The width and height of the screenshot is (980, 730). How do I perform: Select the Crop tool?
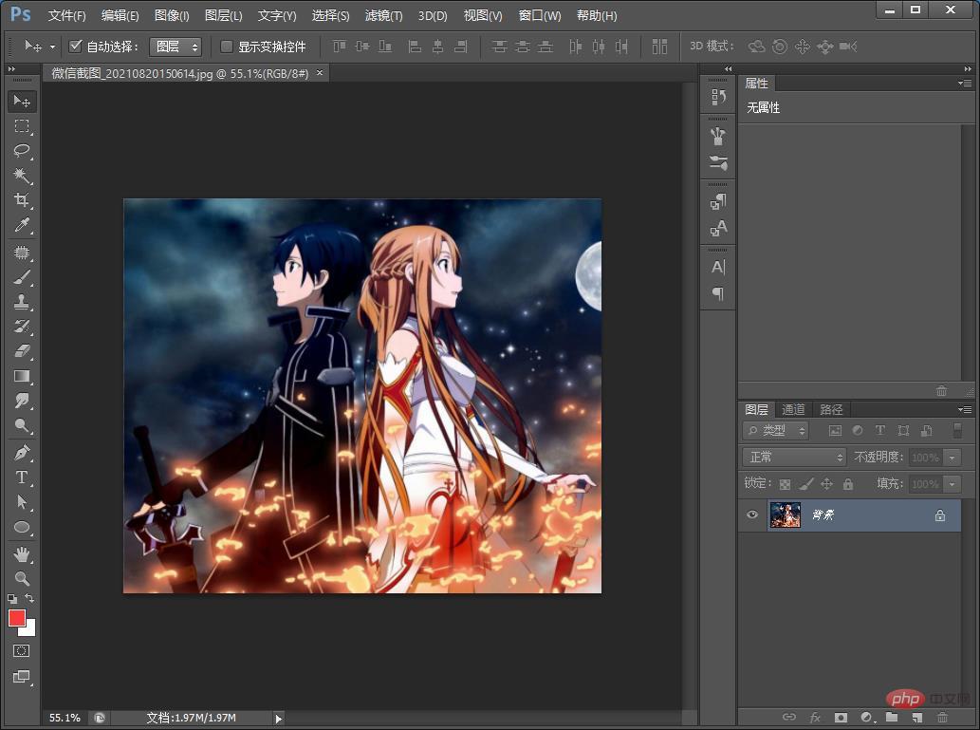[x=22, y=200]
